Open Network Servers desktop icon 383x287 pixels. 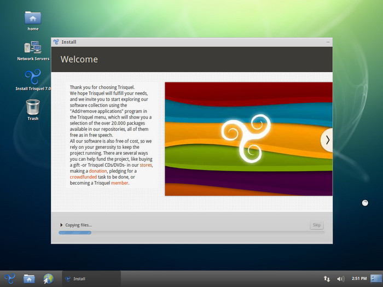(x=33, y=51)
